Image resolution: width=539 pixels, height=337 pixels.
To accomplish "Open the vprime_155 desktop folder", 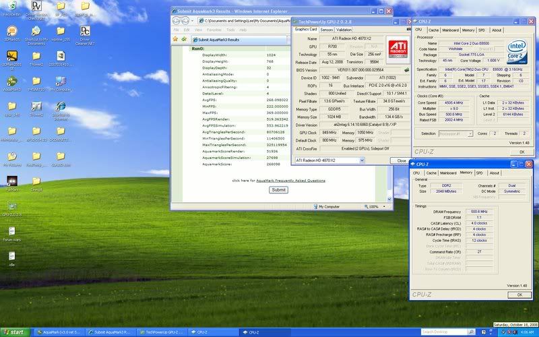I will coord(61,34).
